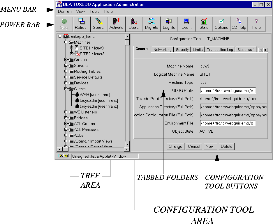Click the Servers folder icon
This screenshot has height=224, width=273.
coord(71,66)
